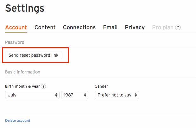This screenshot has height=128, width=196.
Task: Switch to the Account tab
Action: tap(16, 27)
